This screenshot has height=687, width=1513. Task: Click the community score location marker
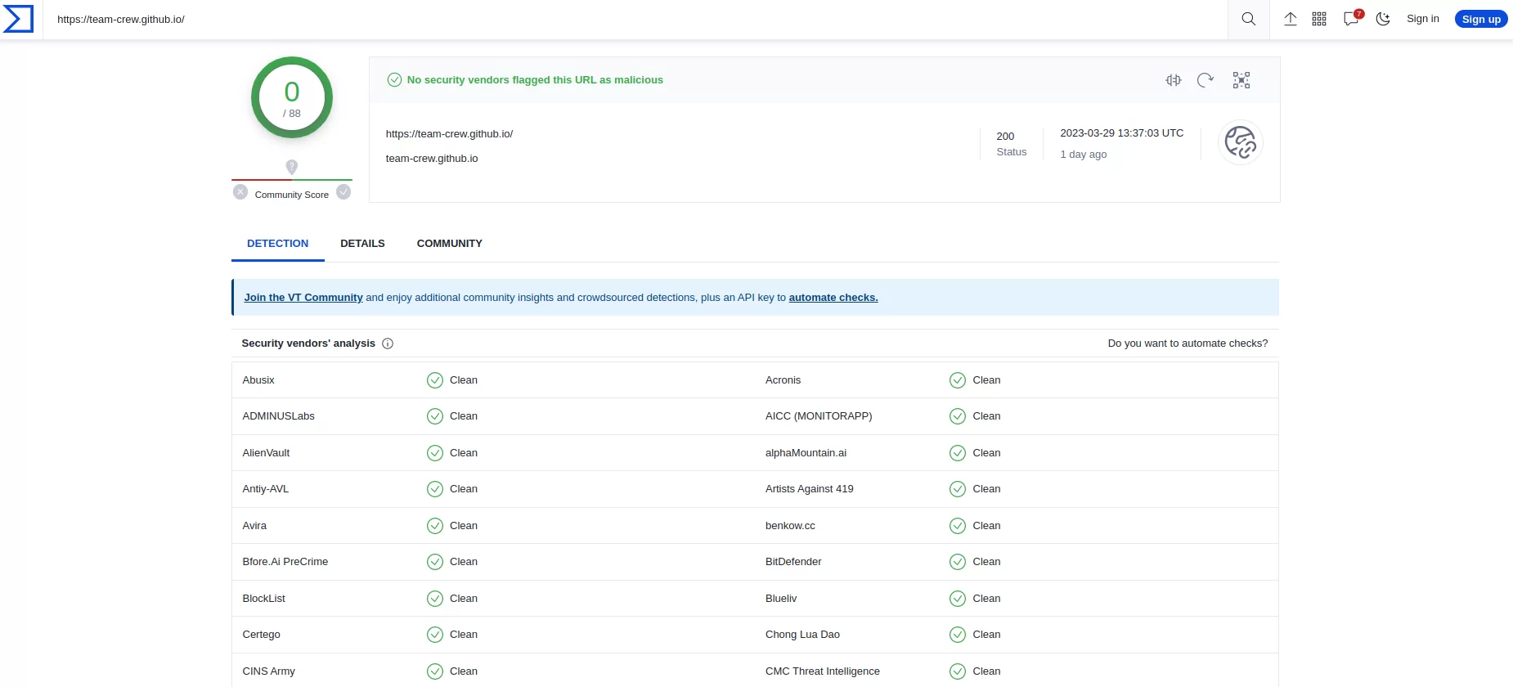tap(292, 167)
